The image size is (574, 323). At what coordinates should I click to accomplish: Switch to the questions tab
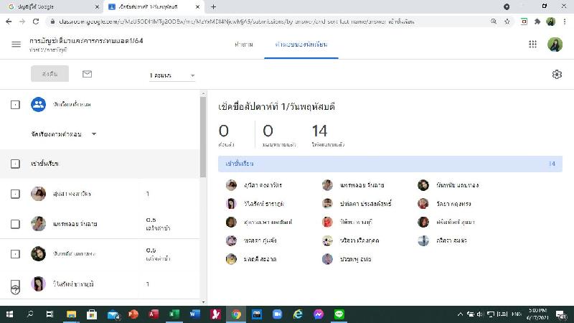point(243,45)
